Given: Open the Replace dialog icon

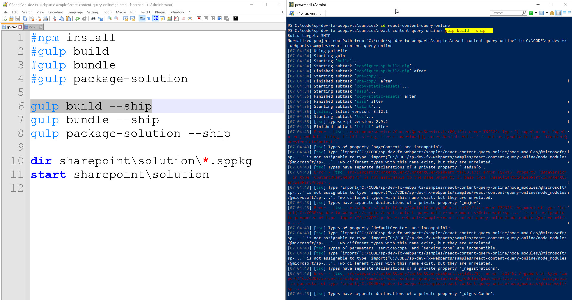Looking at the screenshot, I should click(x=100, y=18).
